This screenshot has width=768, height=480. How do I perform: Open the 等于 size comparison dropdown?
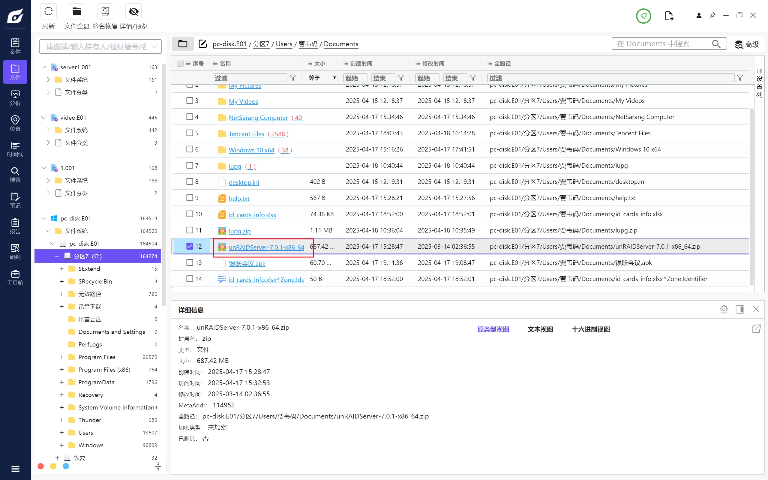pyautogui.click(x=322, y=78)
